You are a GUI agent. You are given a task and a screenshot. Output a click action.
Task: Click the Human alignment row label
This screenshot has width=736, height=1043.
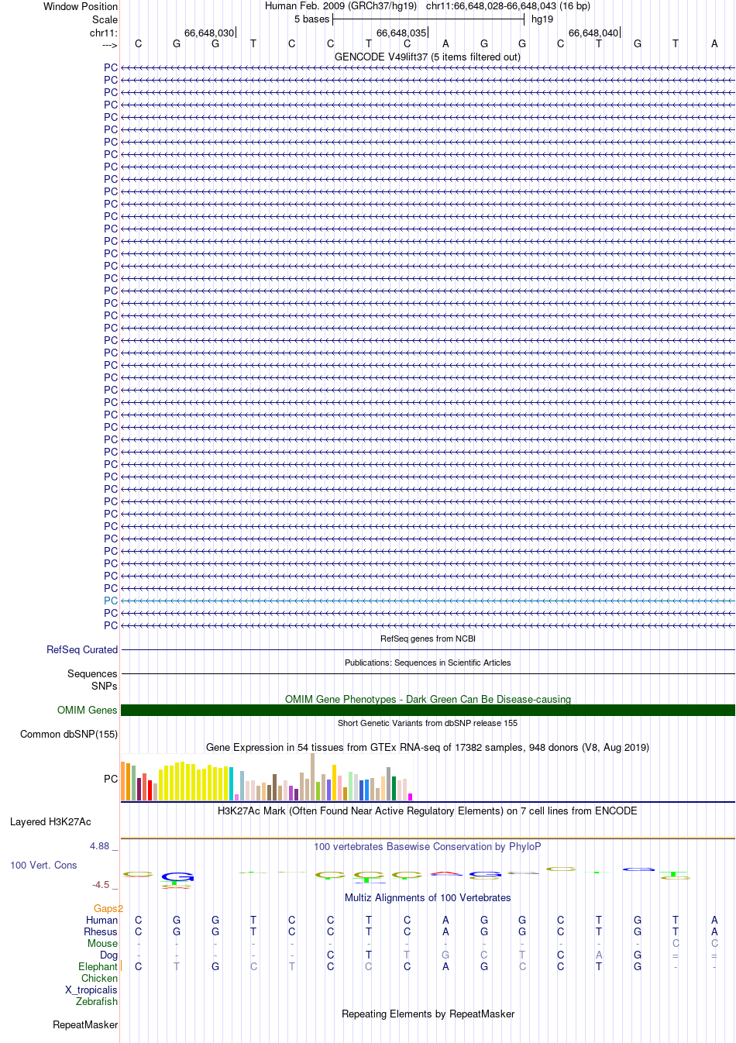click(102, 920)
